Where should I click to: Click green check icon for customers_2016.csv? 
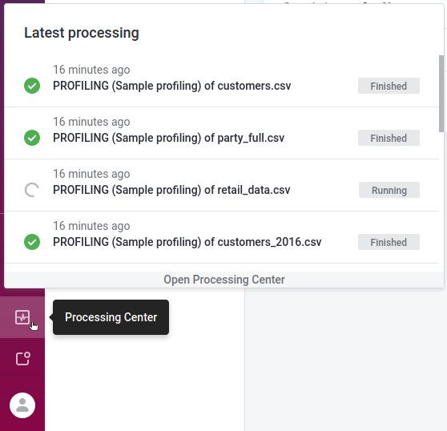pos(32,242)
